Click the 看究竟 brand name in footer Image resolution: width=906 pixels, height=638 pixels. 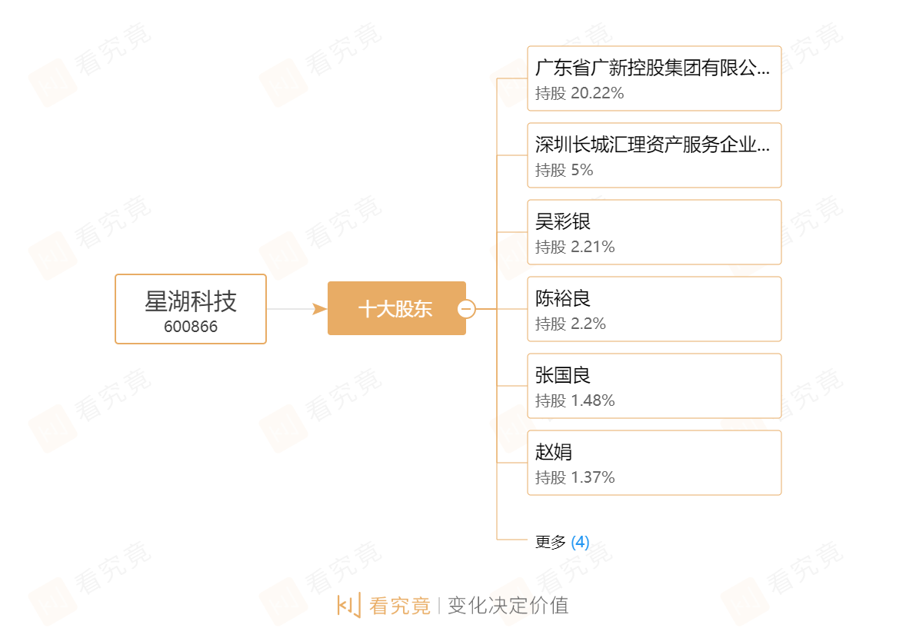pos(399,606)
